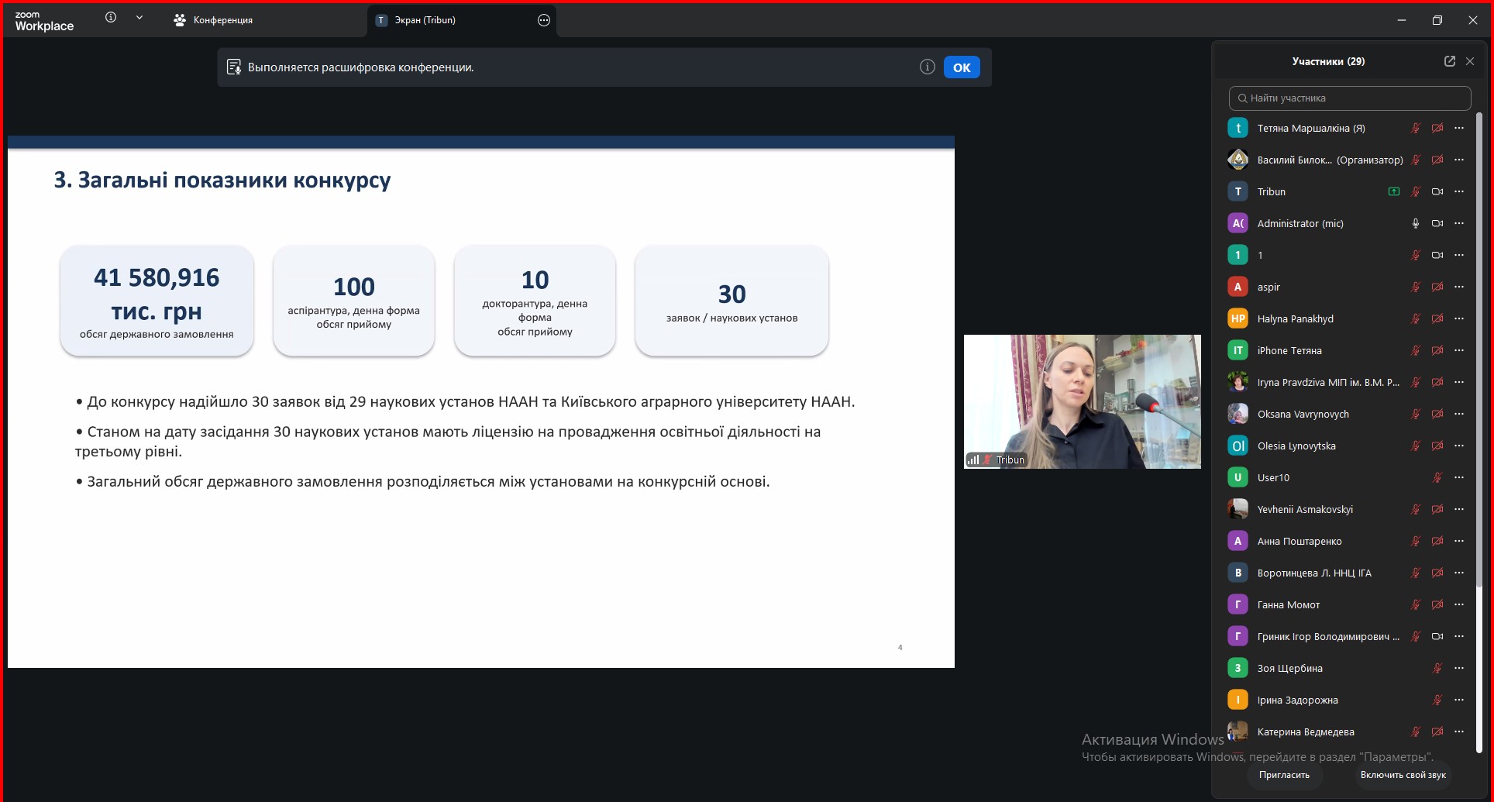Select the participant name Oksana Vavrynovych
The image size is (1494, 802).
1303,414
